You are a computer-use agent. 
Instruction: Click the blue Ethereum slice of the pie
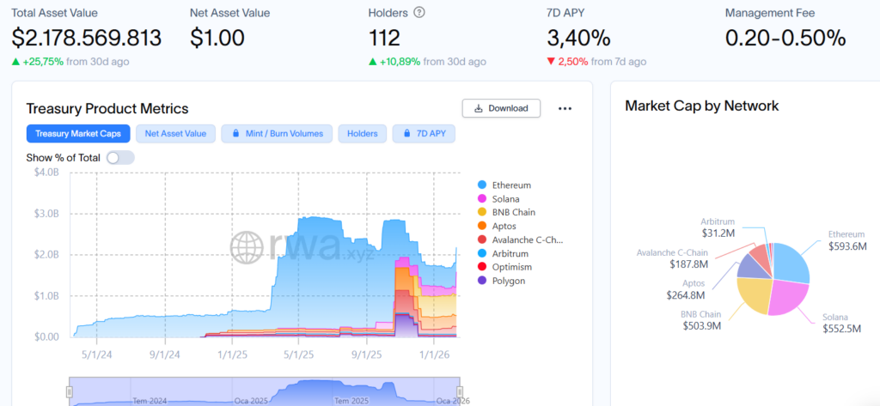pyautogui.click(x=791, y=264)
